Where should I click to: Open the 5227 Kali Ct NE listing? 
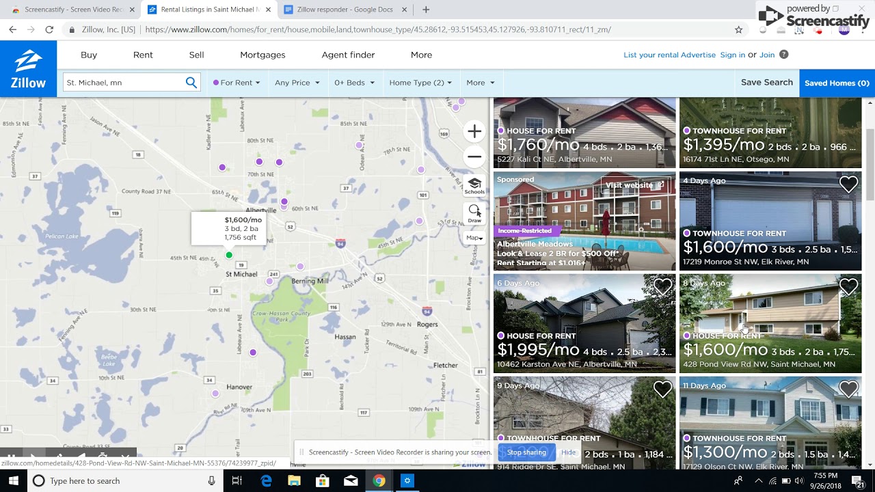(x=584, y=133)
